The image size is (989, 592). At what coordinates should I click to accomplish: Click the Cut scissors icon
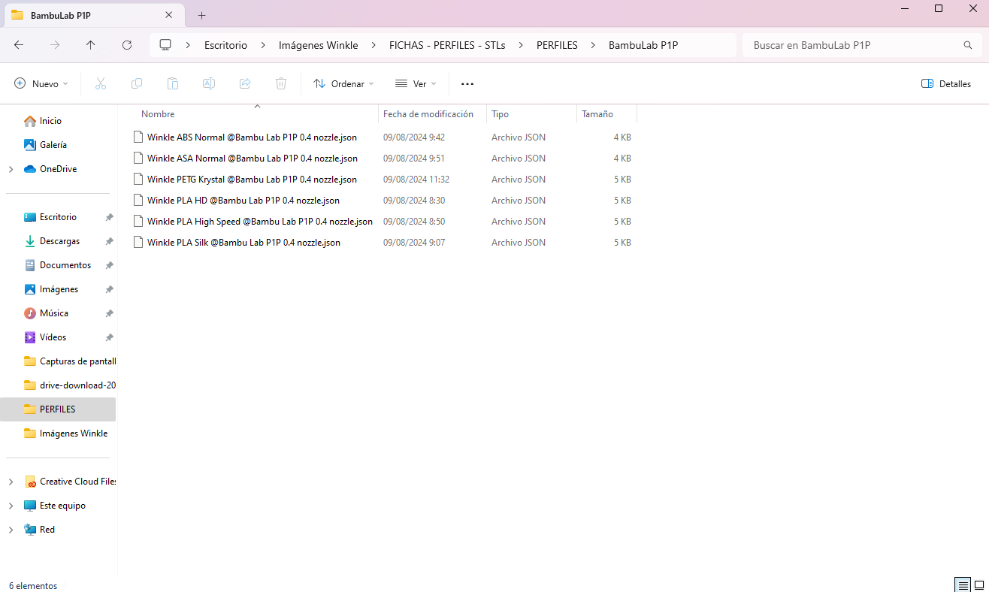tap(101, 83)
